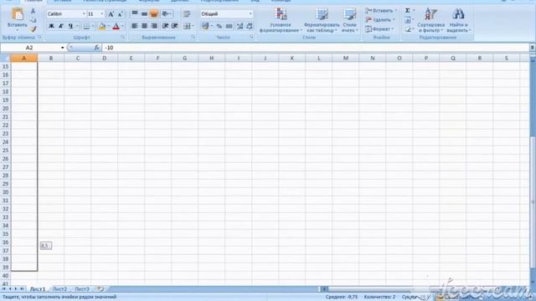Click the Удалить cells button
Viewport: 536px width, 301px height.
379,20
